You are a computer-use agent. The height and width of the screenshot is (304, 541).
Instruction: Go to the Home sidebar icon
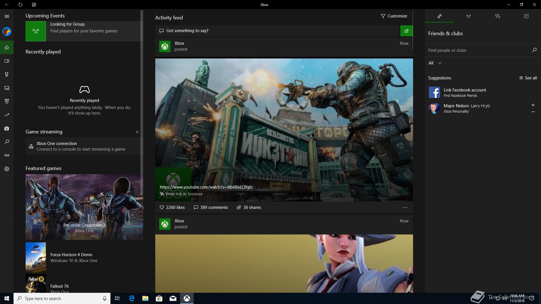[7, 47]
